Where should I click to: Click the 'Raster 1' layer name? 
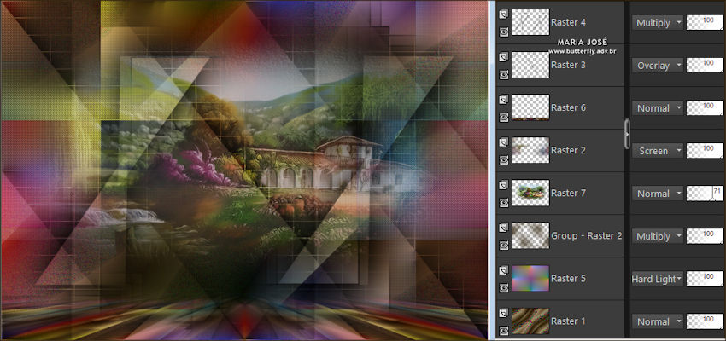point(569,321)
